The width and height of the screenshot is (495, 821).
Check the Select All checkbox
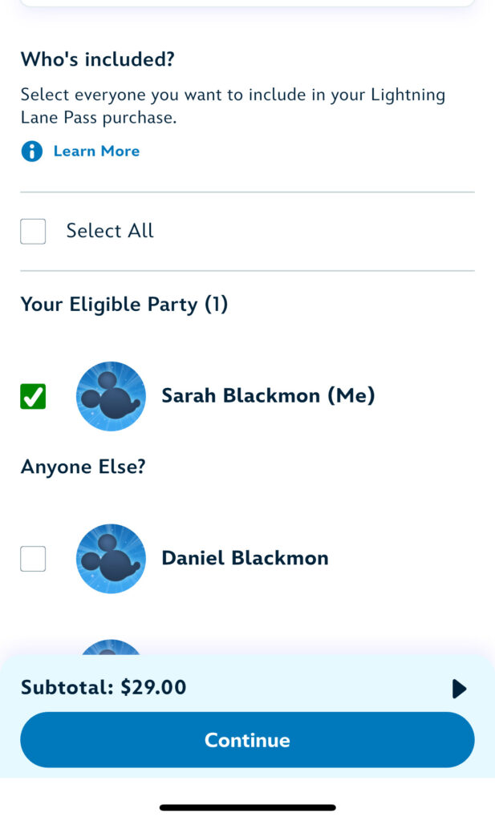(x=33, y=232)
